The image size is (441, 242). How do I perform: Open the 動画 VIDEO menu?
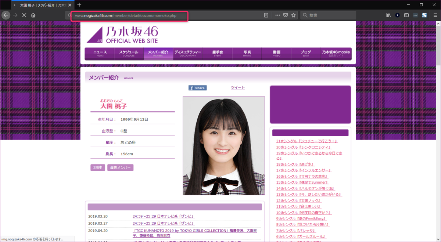pos(276,54)
